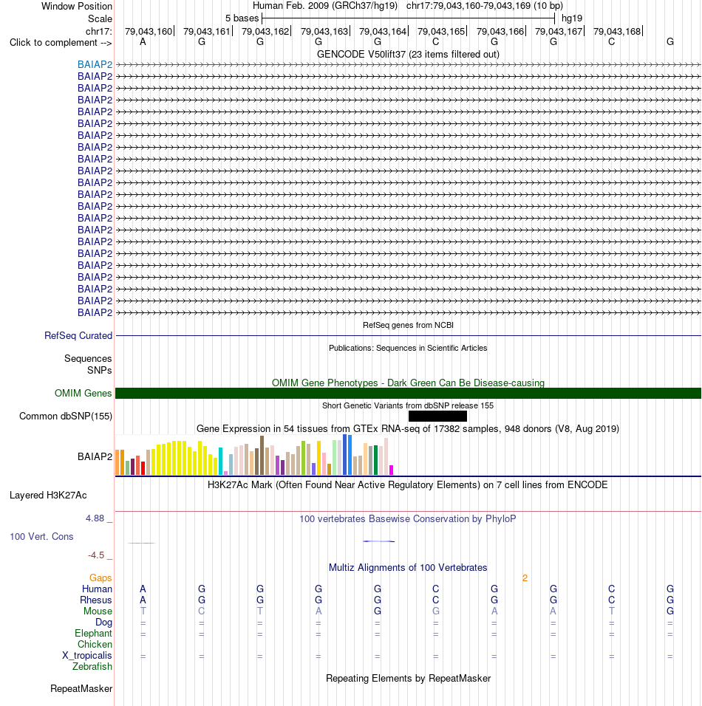This screenshot has width=702, height=706.
Task: Click base A in the complement sequence row
Action: (x=143, y=42)
